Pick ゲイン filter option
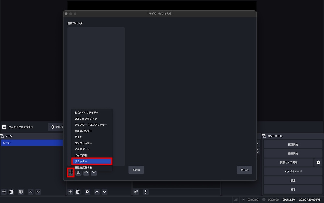Screen dimensions: 324x203 pos(92,137)
